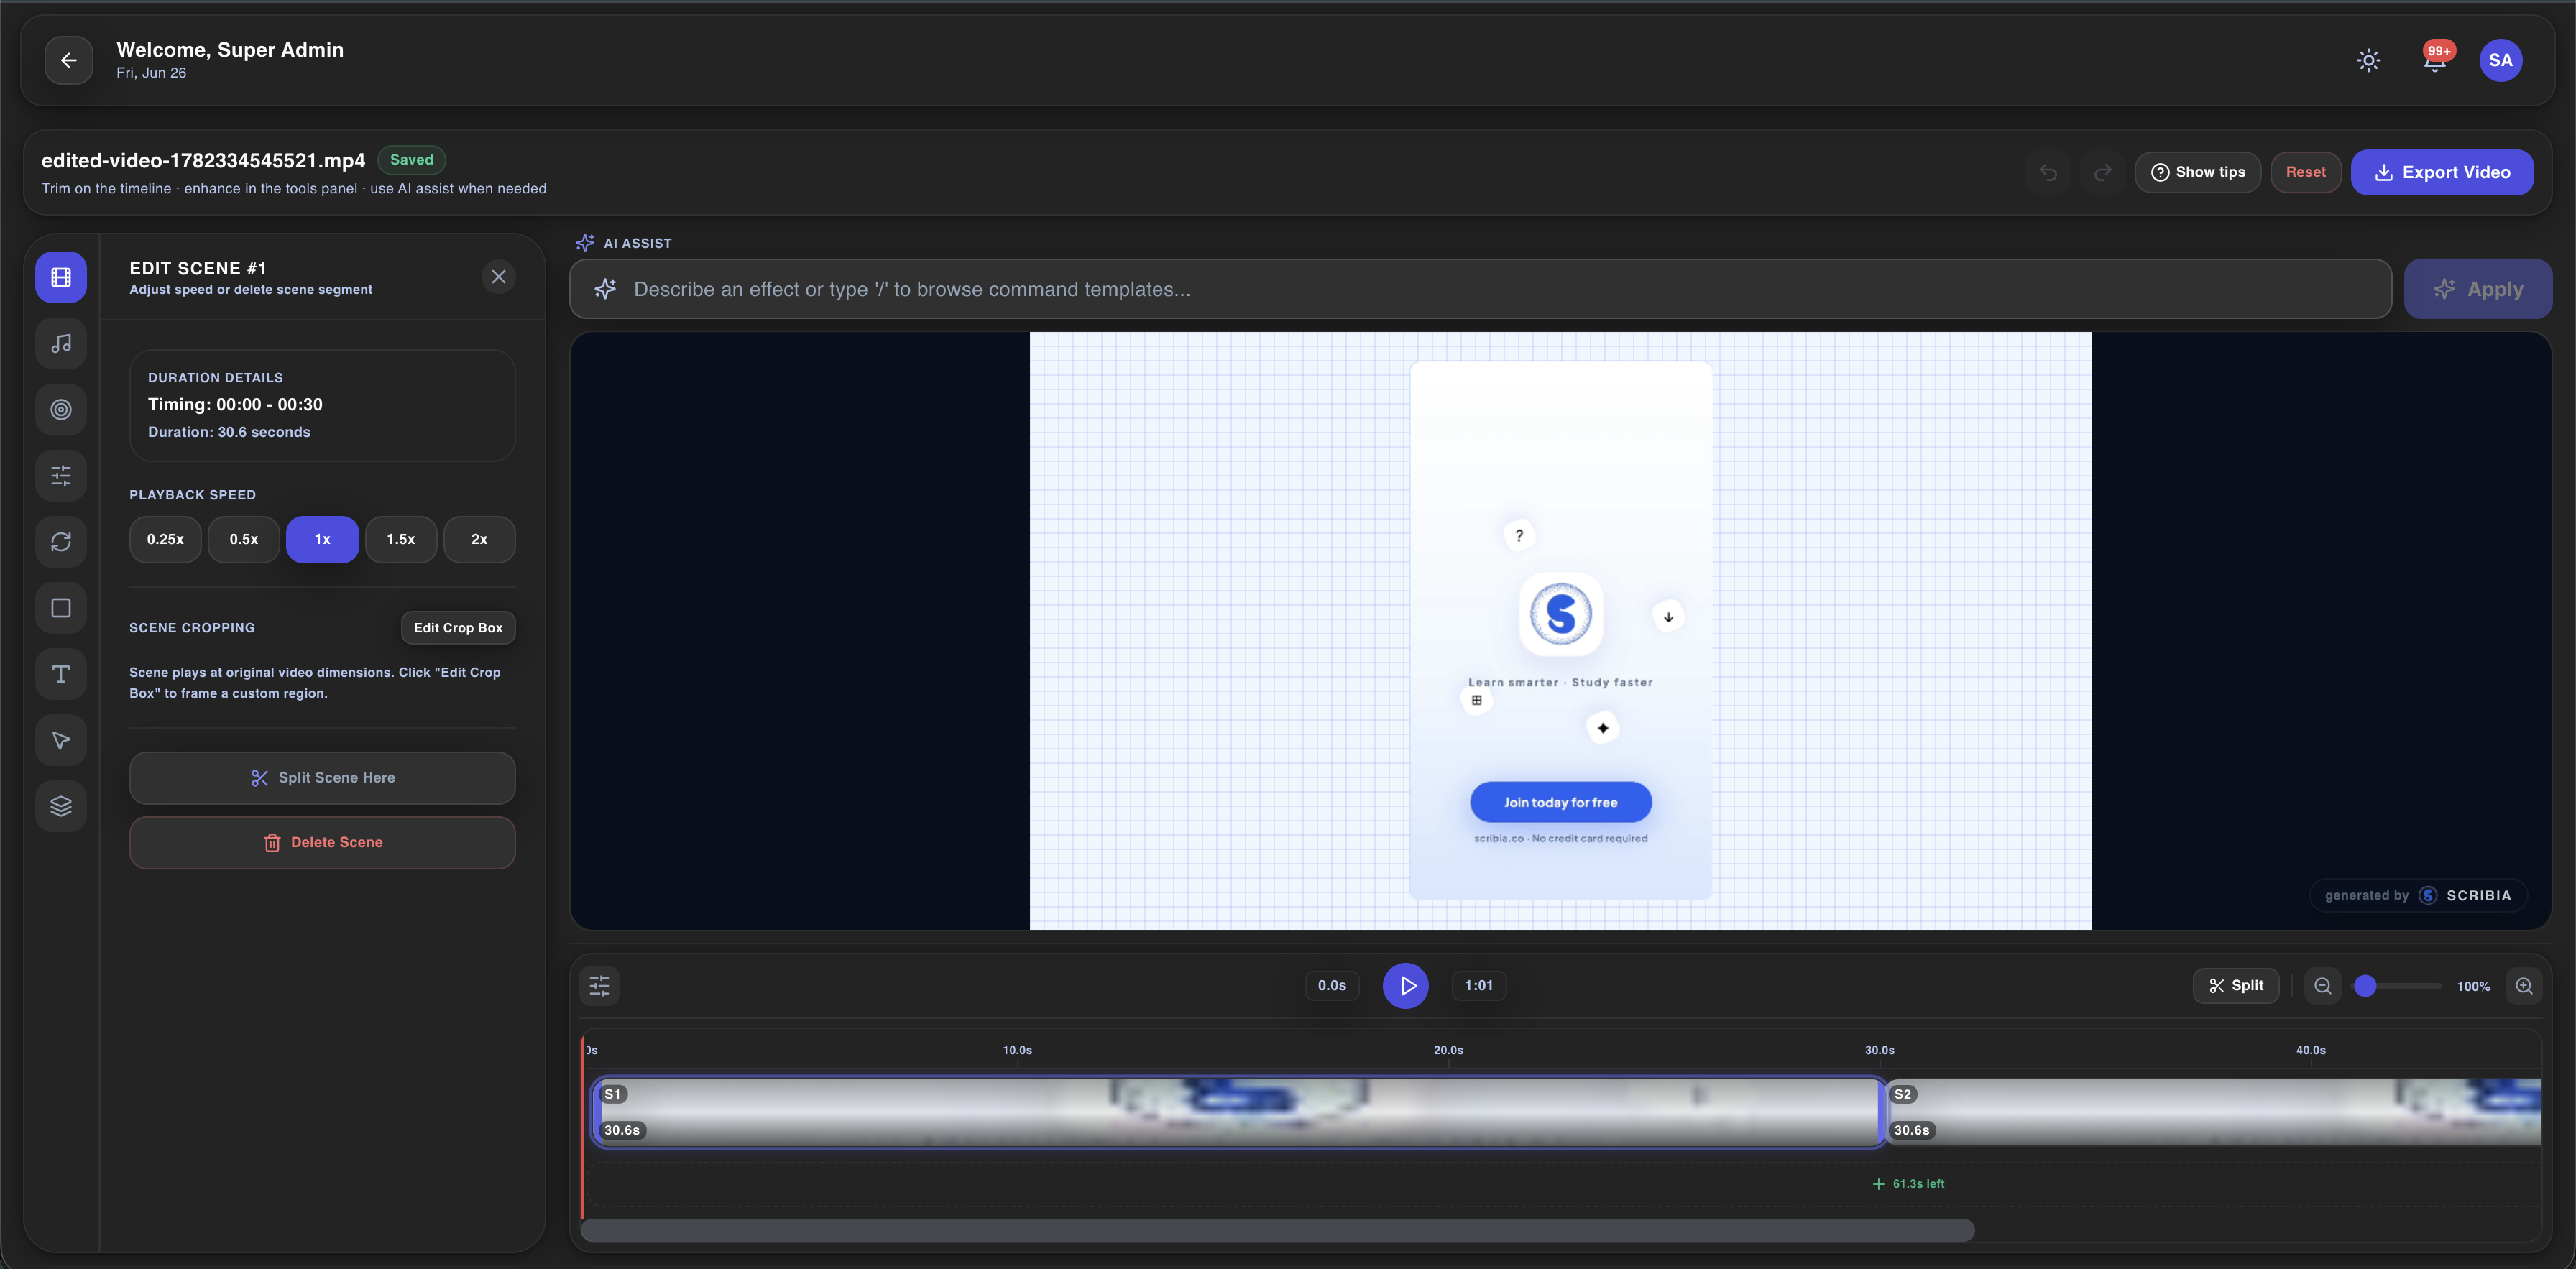This screenshot has width=2576, height=1269.
Task: Click the timeline zoom slider handle
Action: click(x=2365, y=986)
